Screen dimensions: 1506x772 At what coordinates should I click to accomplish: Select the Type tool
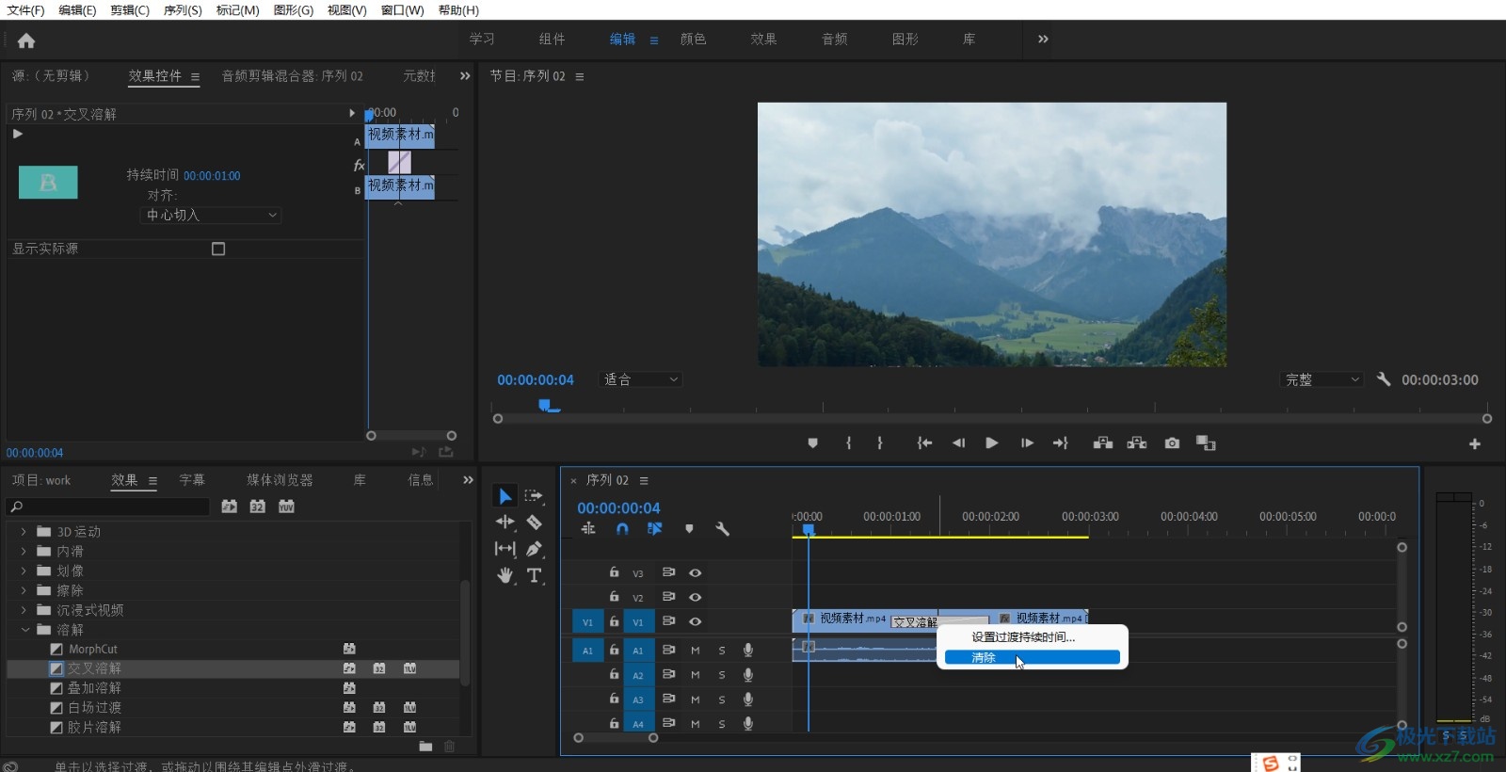534,575
